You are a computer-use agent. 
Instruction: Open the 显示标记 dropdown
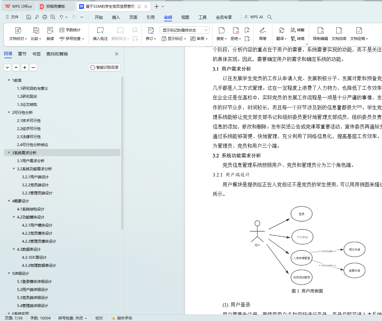(174, 39)
